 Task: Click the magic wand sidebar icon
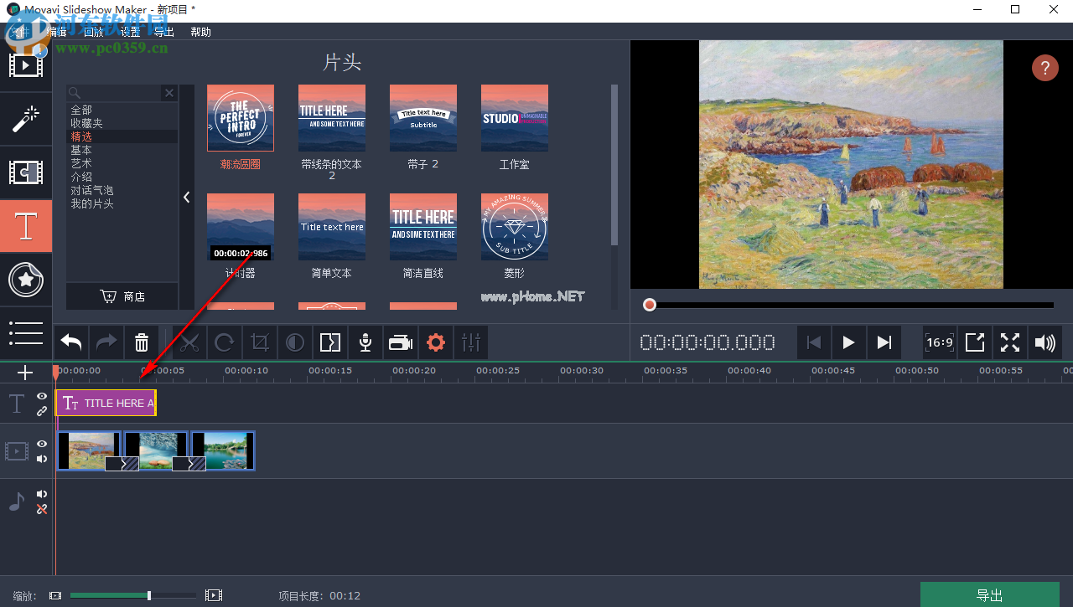[25, 120]
